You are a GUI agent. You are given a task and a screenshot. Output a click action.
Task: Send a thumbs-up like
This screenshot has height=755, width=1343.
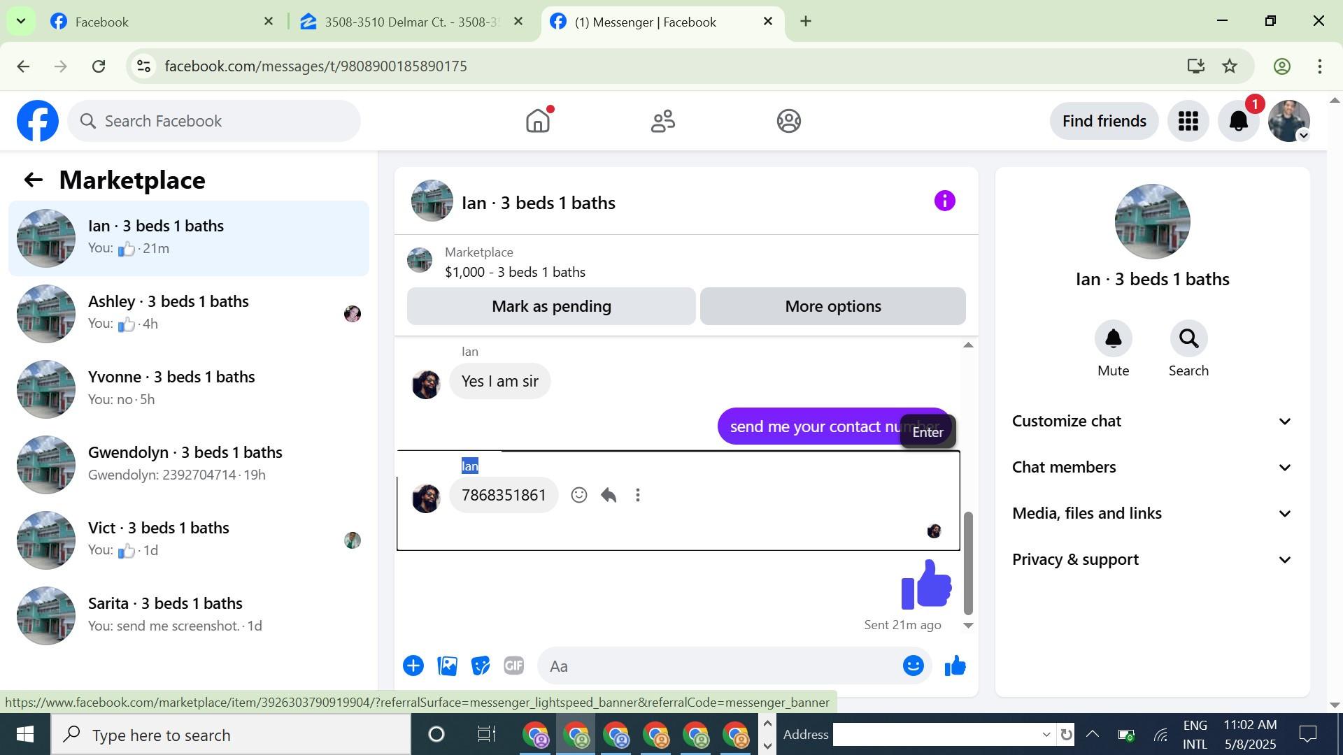pos(955,666)
